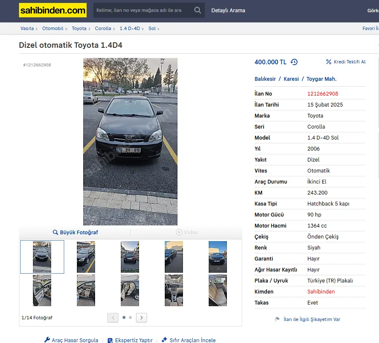Click the 1/14 Fotoğraf counter

pyautogui.click(x=37, y=318)
